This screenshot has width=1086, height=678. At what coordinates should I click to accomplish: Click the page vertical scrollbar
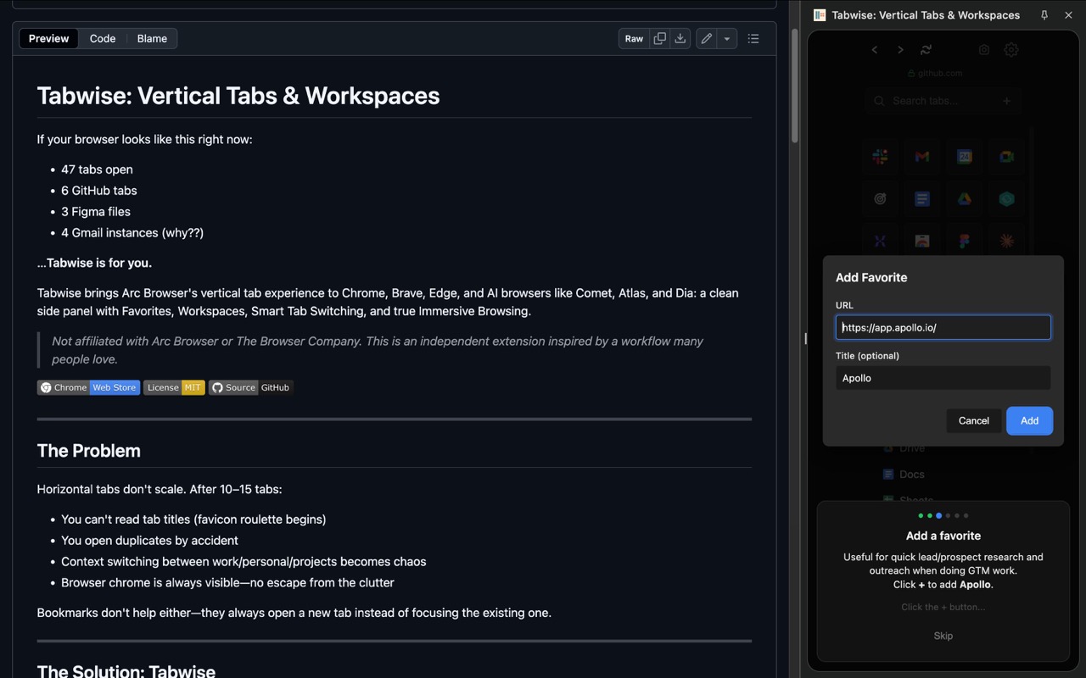[x=795, y=85]
